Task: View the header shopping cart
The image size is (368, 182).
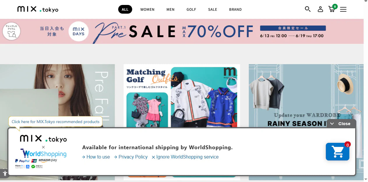Action: pyautogui.click(x=332, y=9)
